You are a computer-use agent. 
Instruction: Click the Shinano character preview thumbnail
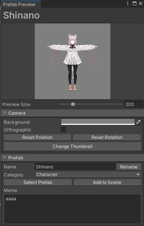point(73,61)
